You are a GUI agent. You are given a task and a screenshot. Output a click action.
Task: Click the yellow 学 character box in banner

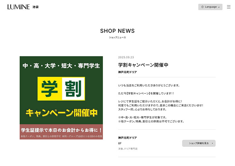tap(50, 89)
